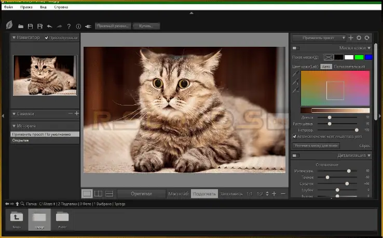Image resolution: width=383 pixels, height=238 pixels.
Task: Show the About info icon
Action: [x=78, y=26]
